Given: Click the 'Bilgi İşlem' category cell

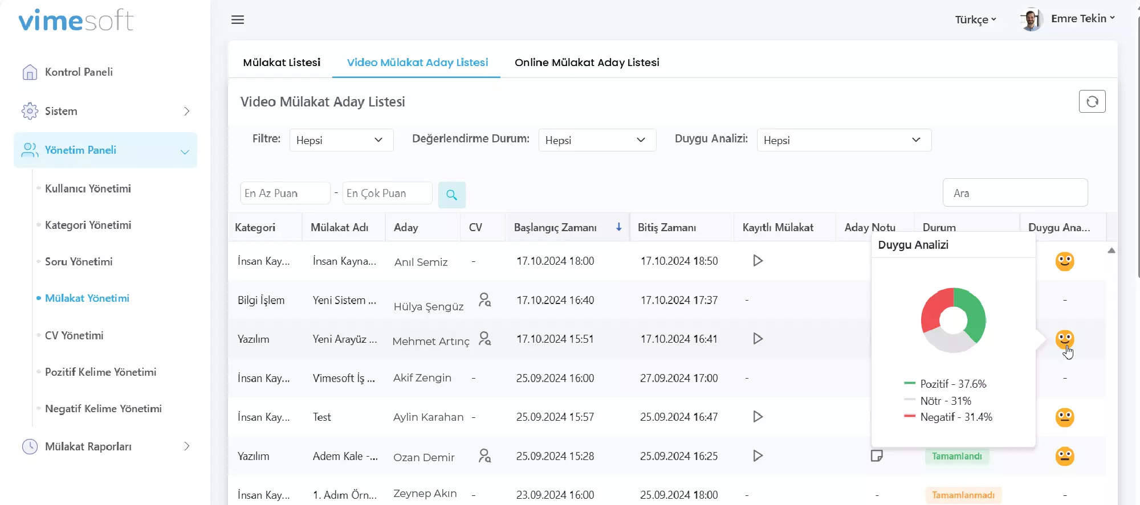Looking at the screenshot, I should (x=261, y=300).
